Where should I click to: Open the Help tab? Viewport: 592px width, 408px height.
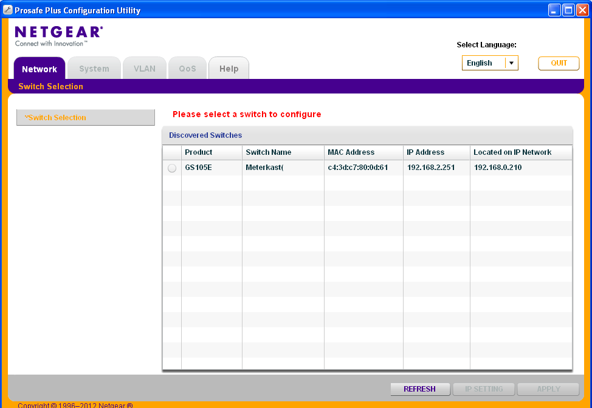click(x=229, y=69)
